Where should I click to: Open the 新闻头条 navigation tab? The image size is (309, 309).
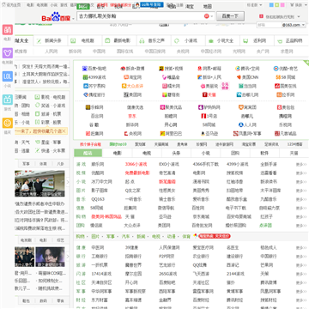coord(51,40)
